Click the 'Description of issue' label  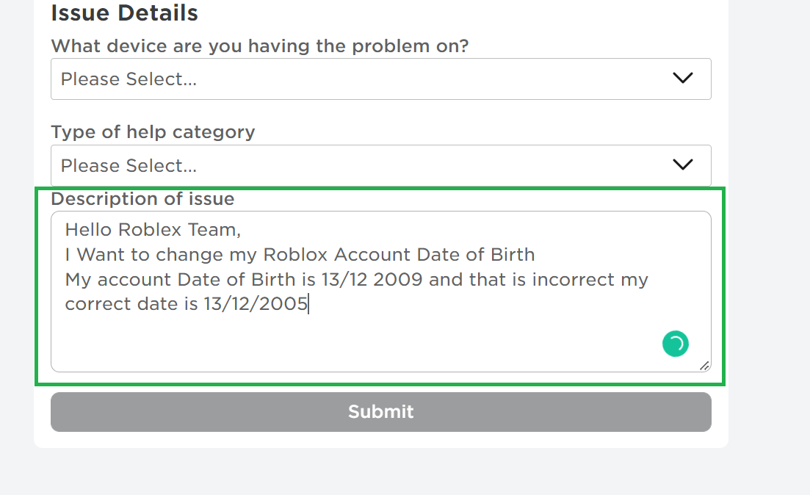[x=142, y=199]
